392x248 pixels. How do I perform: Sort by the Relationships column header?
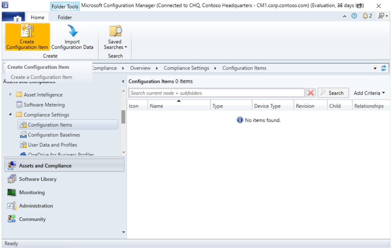coord(371,106)
